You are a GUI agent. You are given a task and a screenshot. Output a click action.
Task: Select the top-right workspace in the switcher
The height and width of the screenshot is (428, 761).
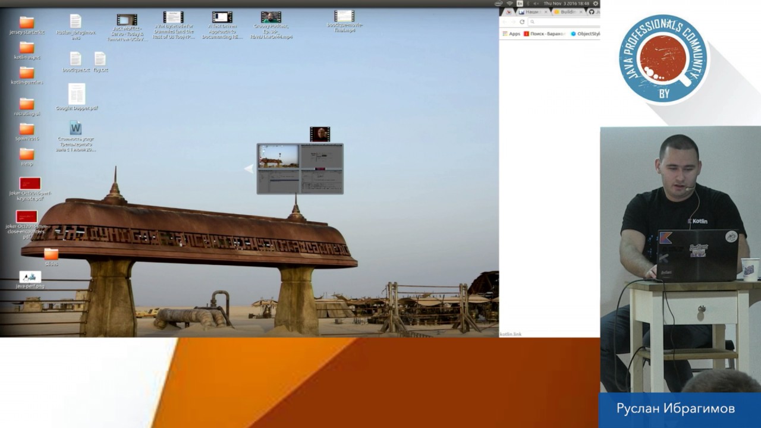(321, 156)
